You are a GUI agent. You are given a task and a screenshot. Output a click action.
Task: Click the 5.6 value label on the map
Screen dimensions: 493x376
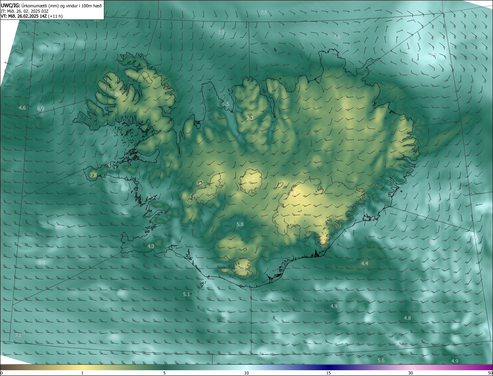pos(381,361)
